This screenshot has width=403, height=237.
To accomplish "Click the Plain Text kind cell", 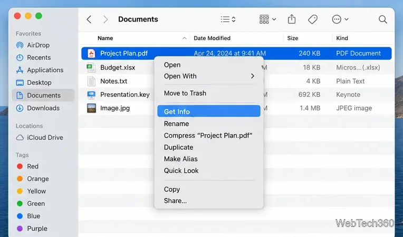I will [x=350, y=81].
